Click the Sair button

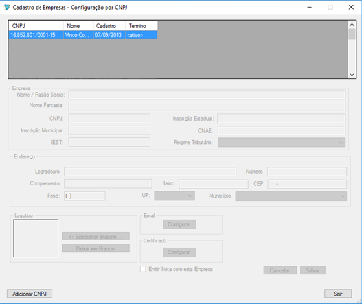pos(338,294)
